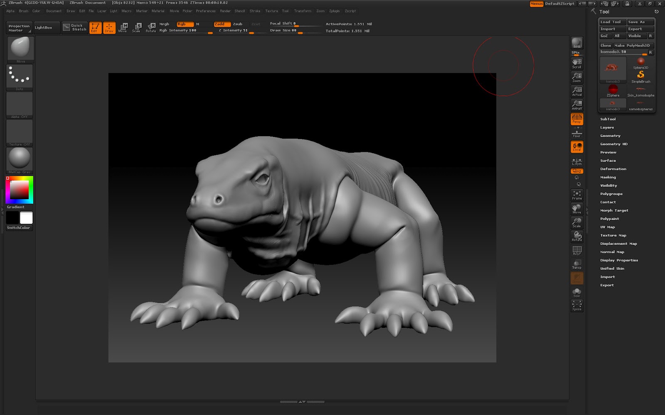The height and width of the screenshot is (415, 665).
Task: Select the Scroll icon in the right shelf
Action: (576, 63)
